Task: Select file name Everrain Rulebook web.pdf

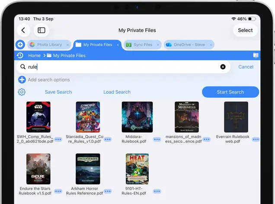Action: click(233, 139)
